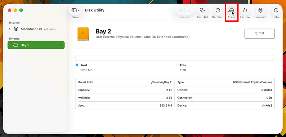The width and height of the screenshot is (286, 137).
Task: Click the Connection USB value
Action: [269, 98]
